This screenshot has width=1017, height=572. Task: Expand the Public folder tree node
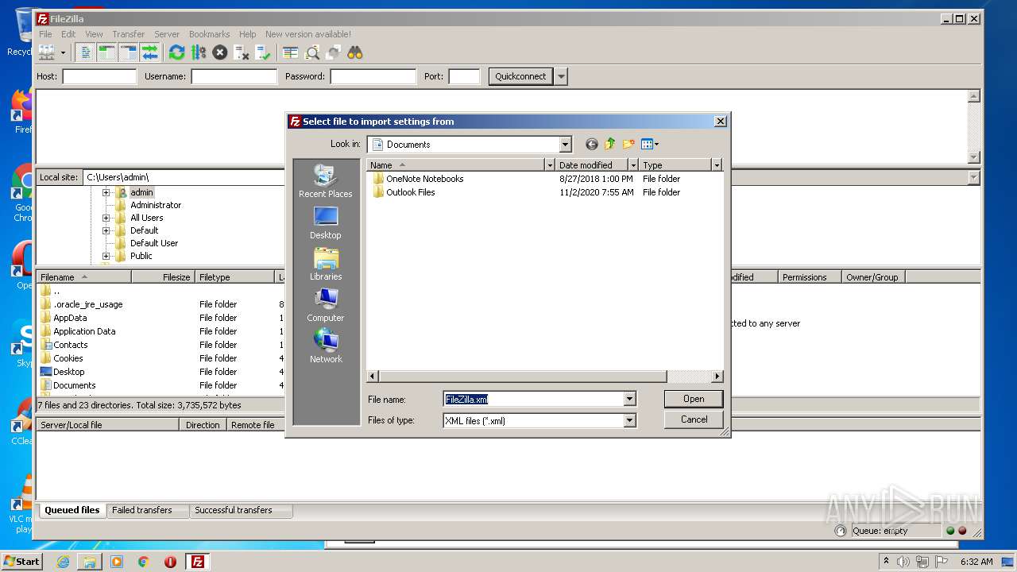[106, 256]
